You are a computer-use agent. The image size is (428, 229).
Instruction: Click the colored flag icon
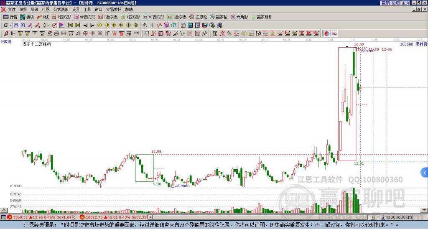pyautogui.click(x=62, y=25)
